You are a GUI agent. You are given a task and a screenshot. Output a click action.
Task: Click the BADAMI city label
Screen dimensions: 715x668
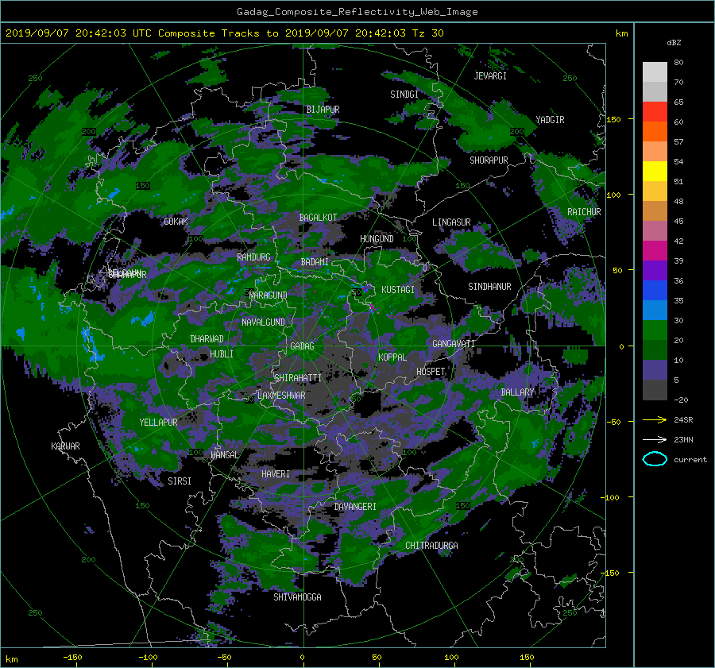(x=315, y=262)
